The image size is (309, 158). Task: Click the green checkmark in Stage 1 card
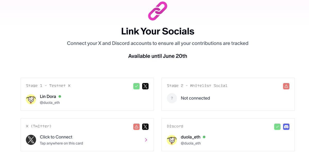pos(136,86)
